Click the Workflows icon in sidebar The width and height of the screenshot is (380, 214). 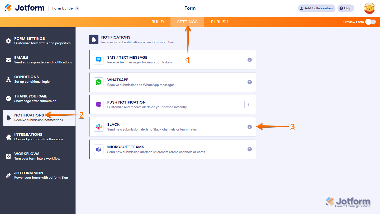click(8, 156)
